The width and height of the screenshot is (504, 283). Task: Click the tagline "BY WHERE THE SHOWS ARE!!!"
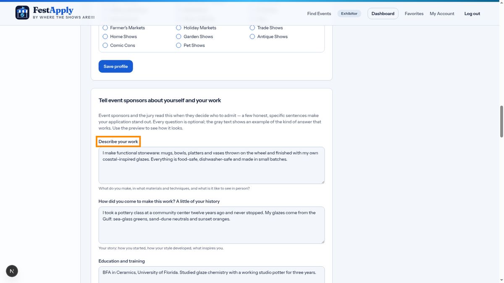click(64, 18)
